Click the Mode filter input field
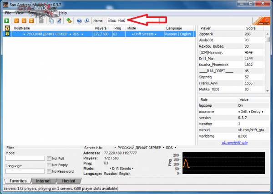Image resolution: width=273 pixels, height=194 pixels. click(25, 158)
